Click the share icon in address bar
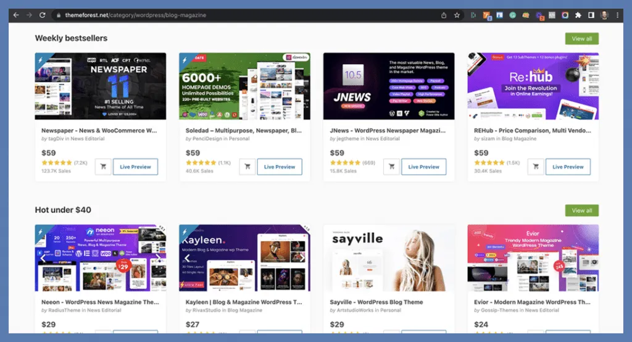The width and height of the screenshot is (632, 342). point(444,15)
